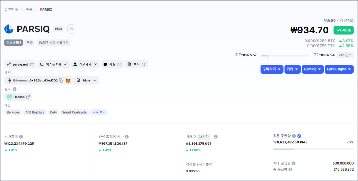Open the 구매하기 dropdown button
Image resolution: width=358 pixels, height=181 pixels.
[x=272, y=69]
